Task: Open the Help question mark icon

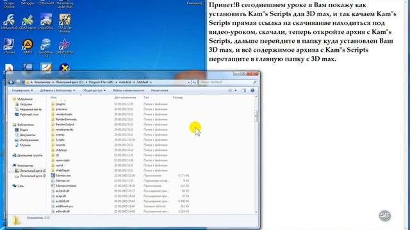Action: click(252, 91)
